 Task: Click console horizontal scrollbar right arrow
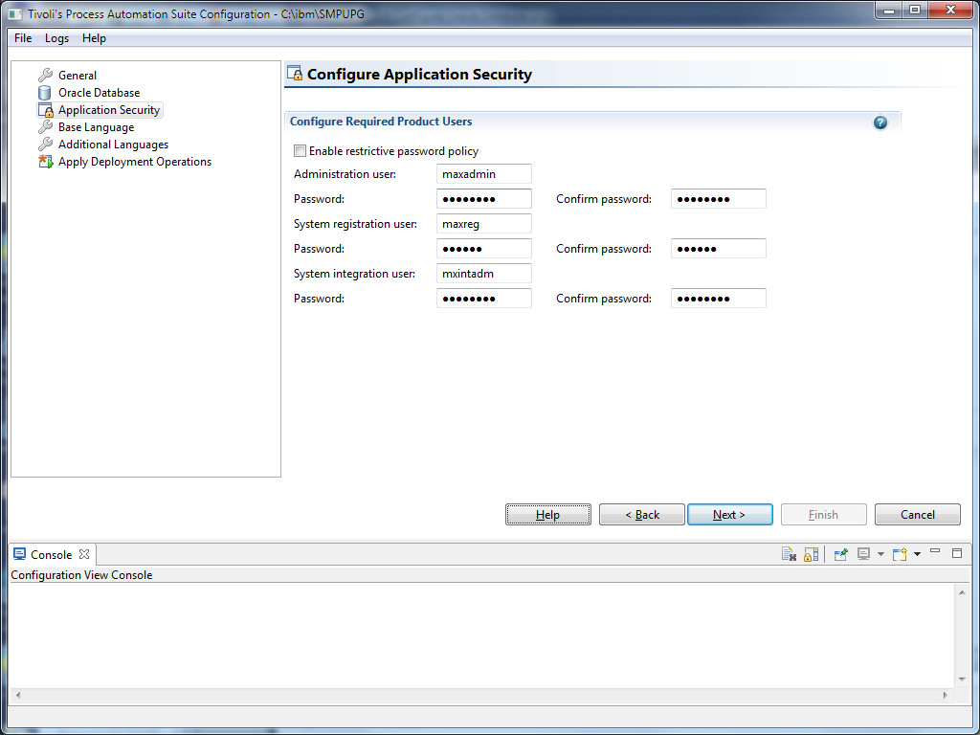(945, 695)
